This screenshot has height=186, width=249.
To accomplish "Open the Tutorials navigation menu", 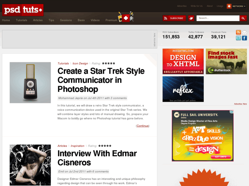I will tap(22, 20).
